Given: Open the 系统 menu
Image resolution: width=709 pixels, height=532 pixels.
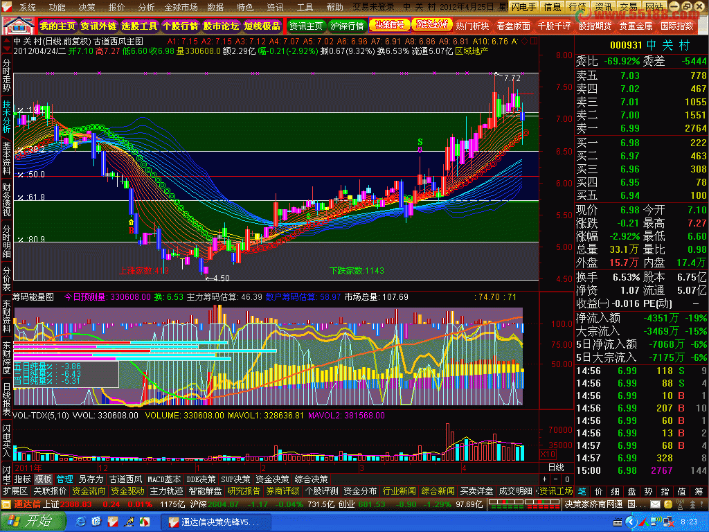Looking at the screenshot, I should (x=28, y=7).
